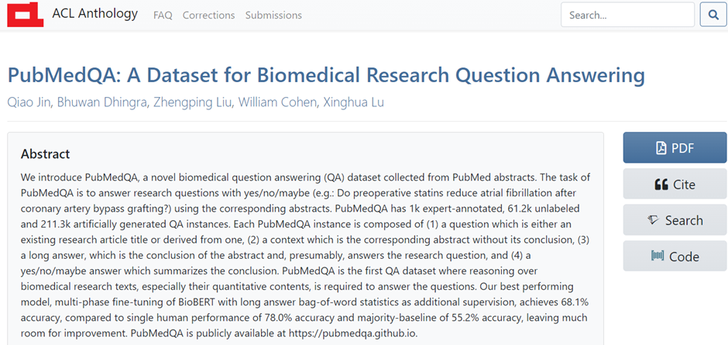The width and height of the screenshot is (728, 345).
Task: Click the Semantic Scholar Search icon
Action: coord(653,220)
